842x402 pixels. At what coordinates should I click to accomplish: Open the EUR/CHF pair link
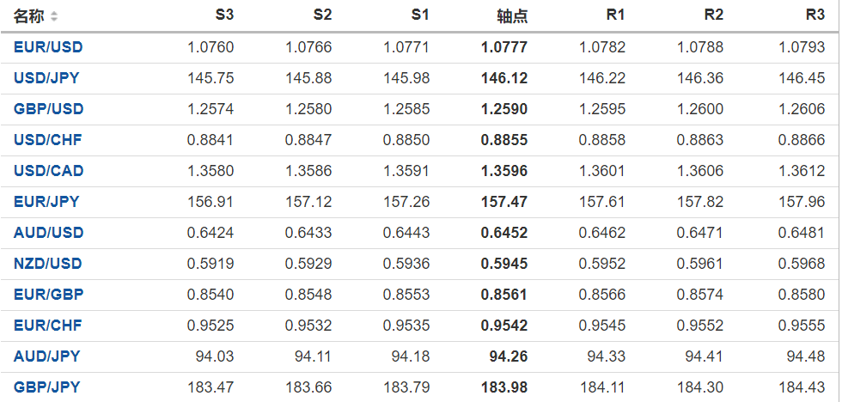pos(47,326)
